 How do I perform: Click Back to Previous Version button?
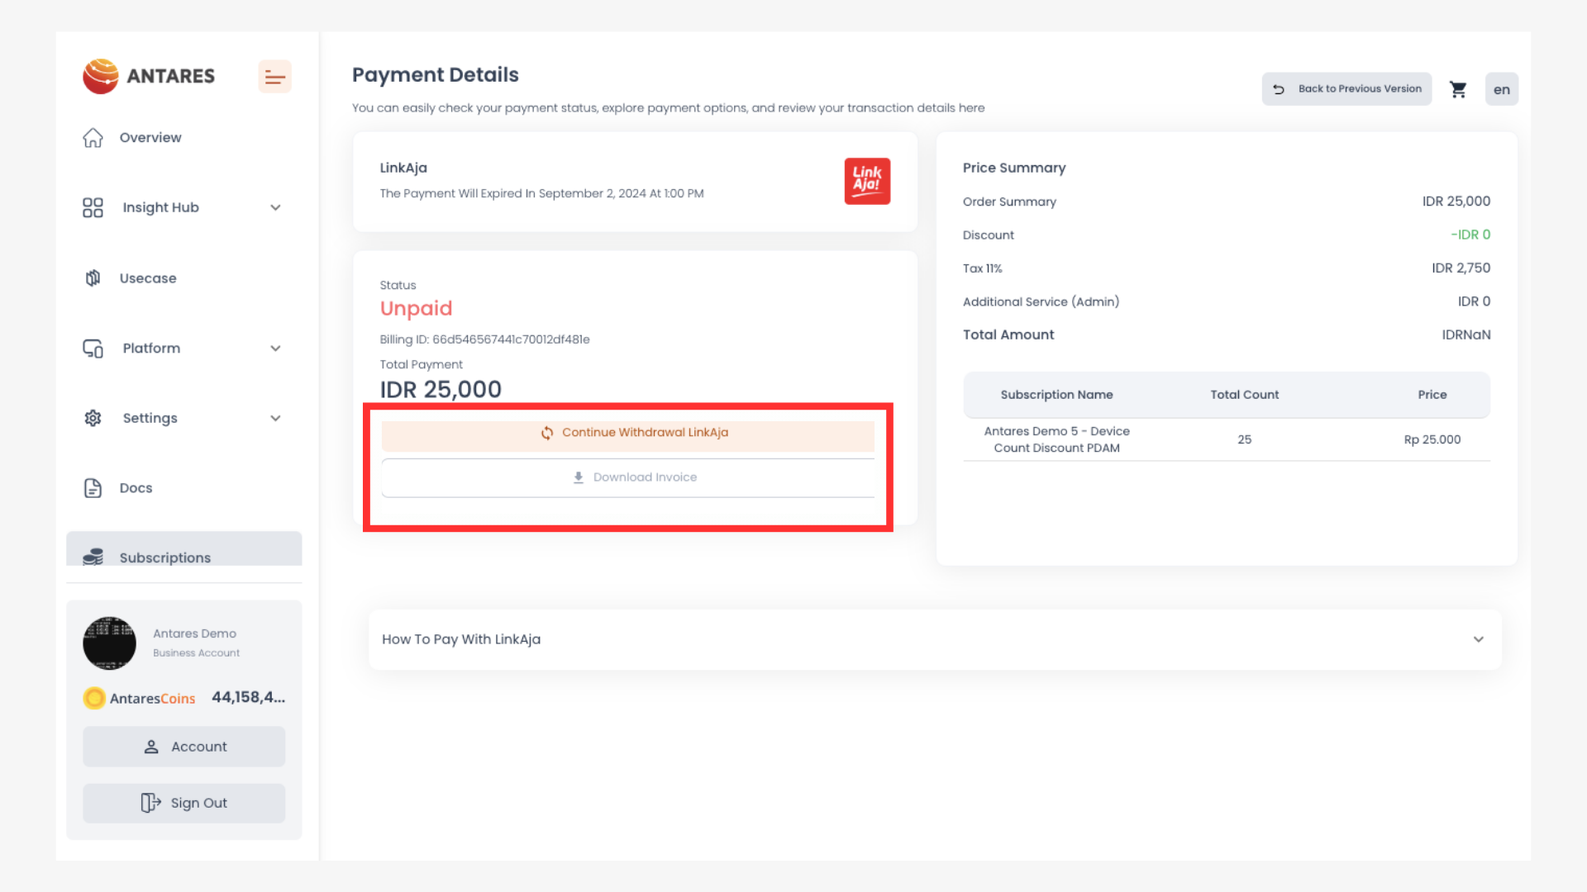point(1346,89)
